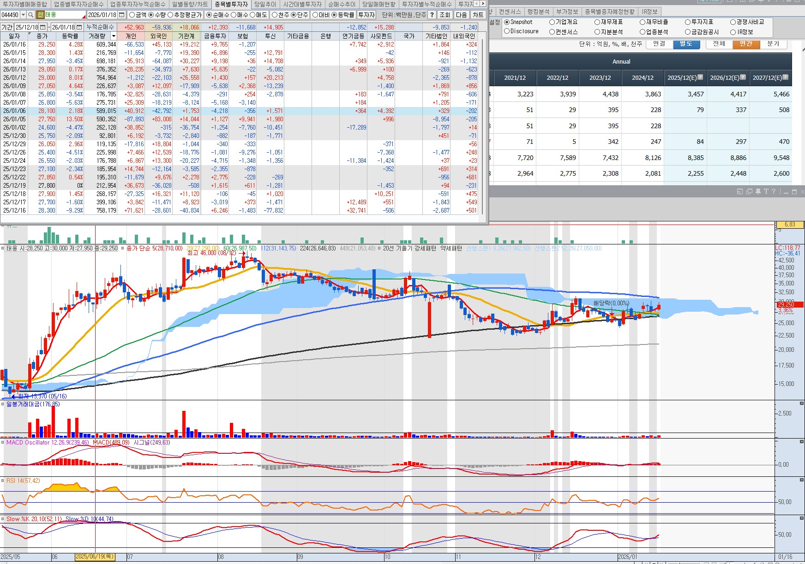Select the 전체 button
Screen dimensions: 805x564
(719, 44)
